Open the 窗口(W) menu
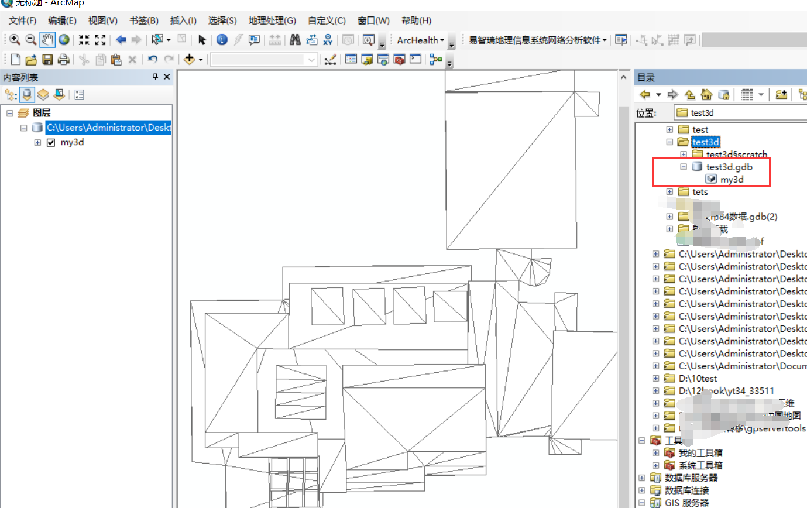Viewport: 807px width, 508px height. pos(373,20)
